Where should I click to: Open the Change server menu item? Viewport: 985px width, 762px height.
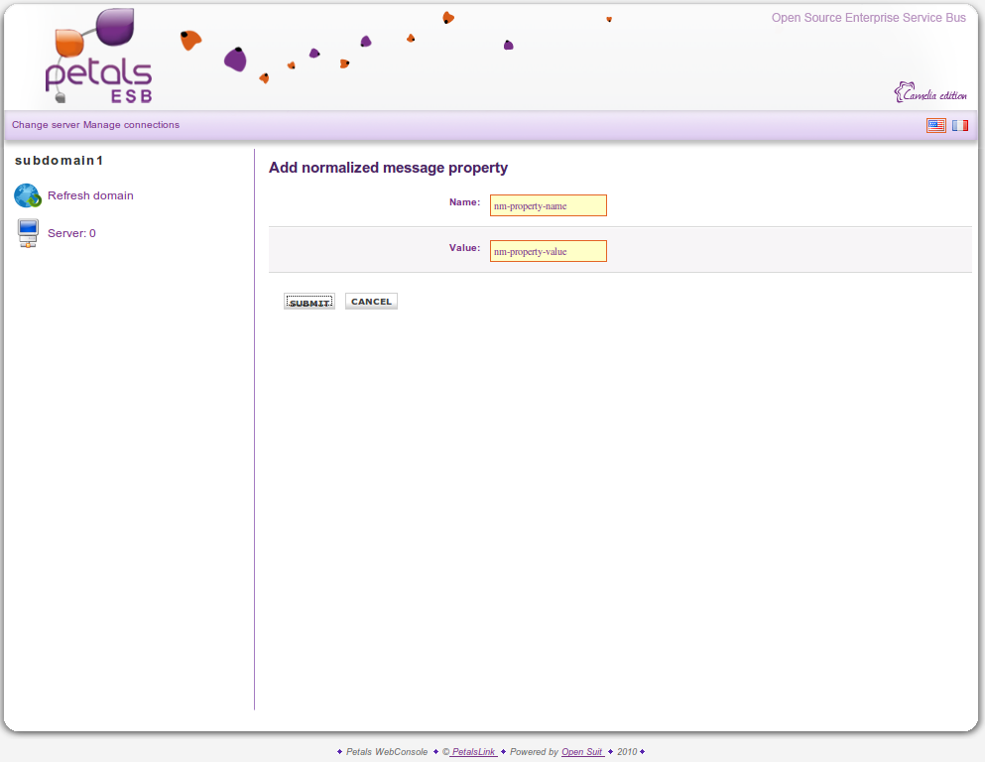pyautogui.click(x=46, y=125)
